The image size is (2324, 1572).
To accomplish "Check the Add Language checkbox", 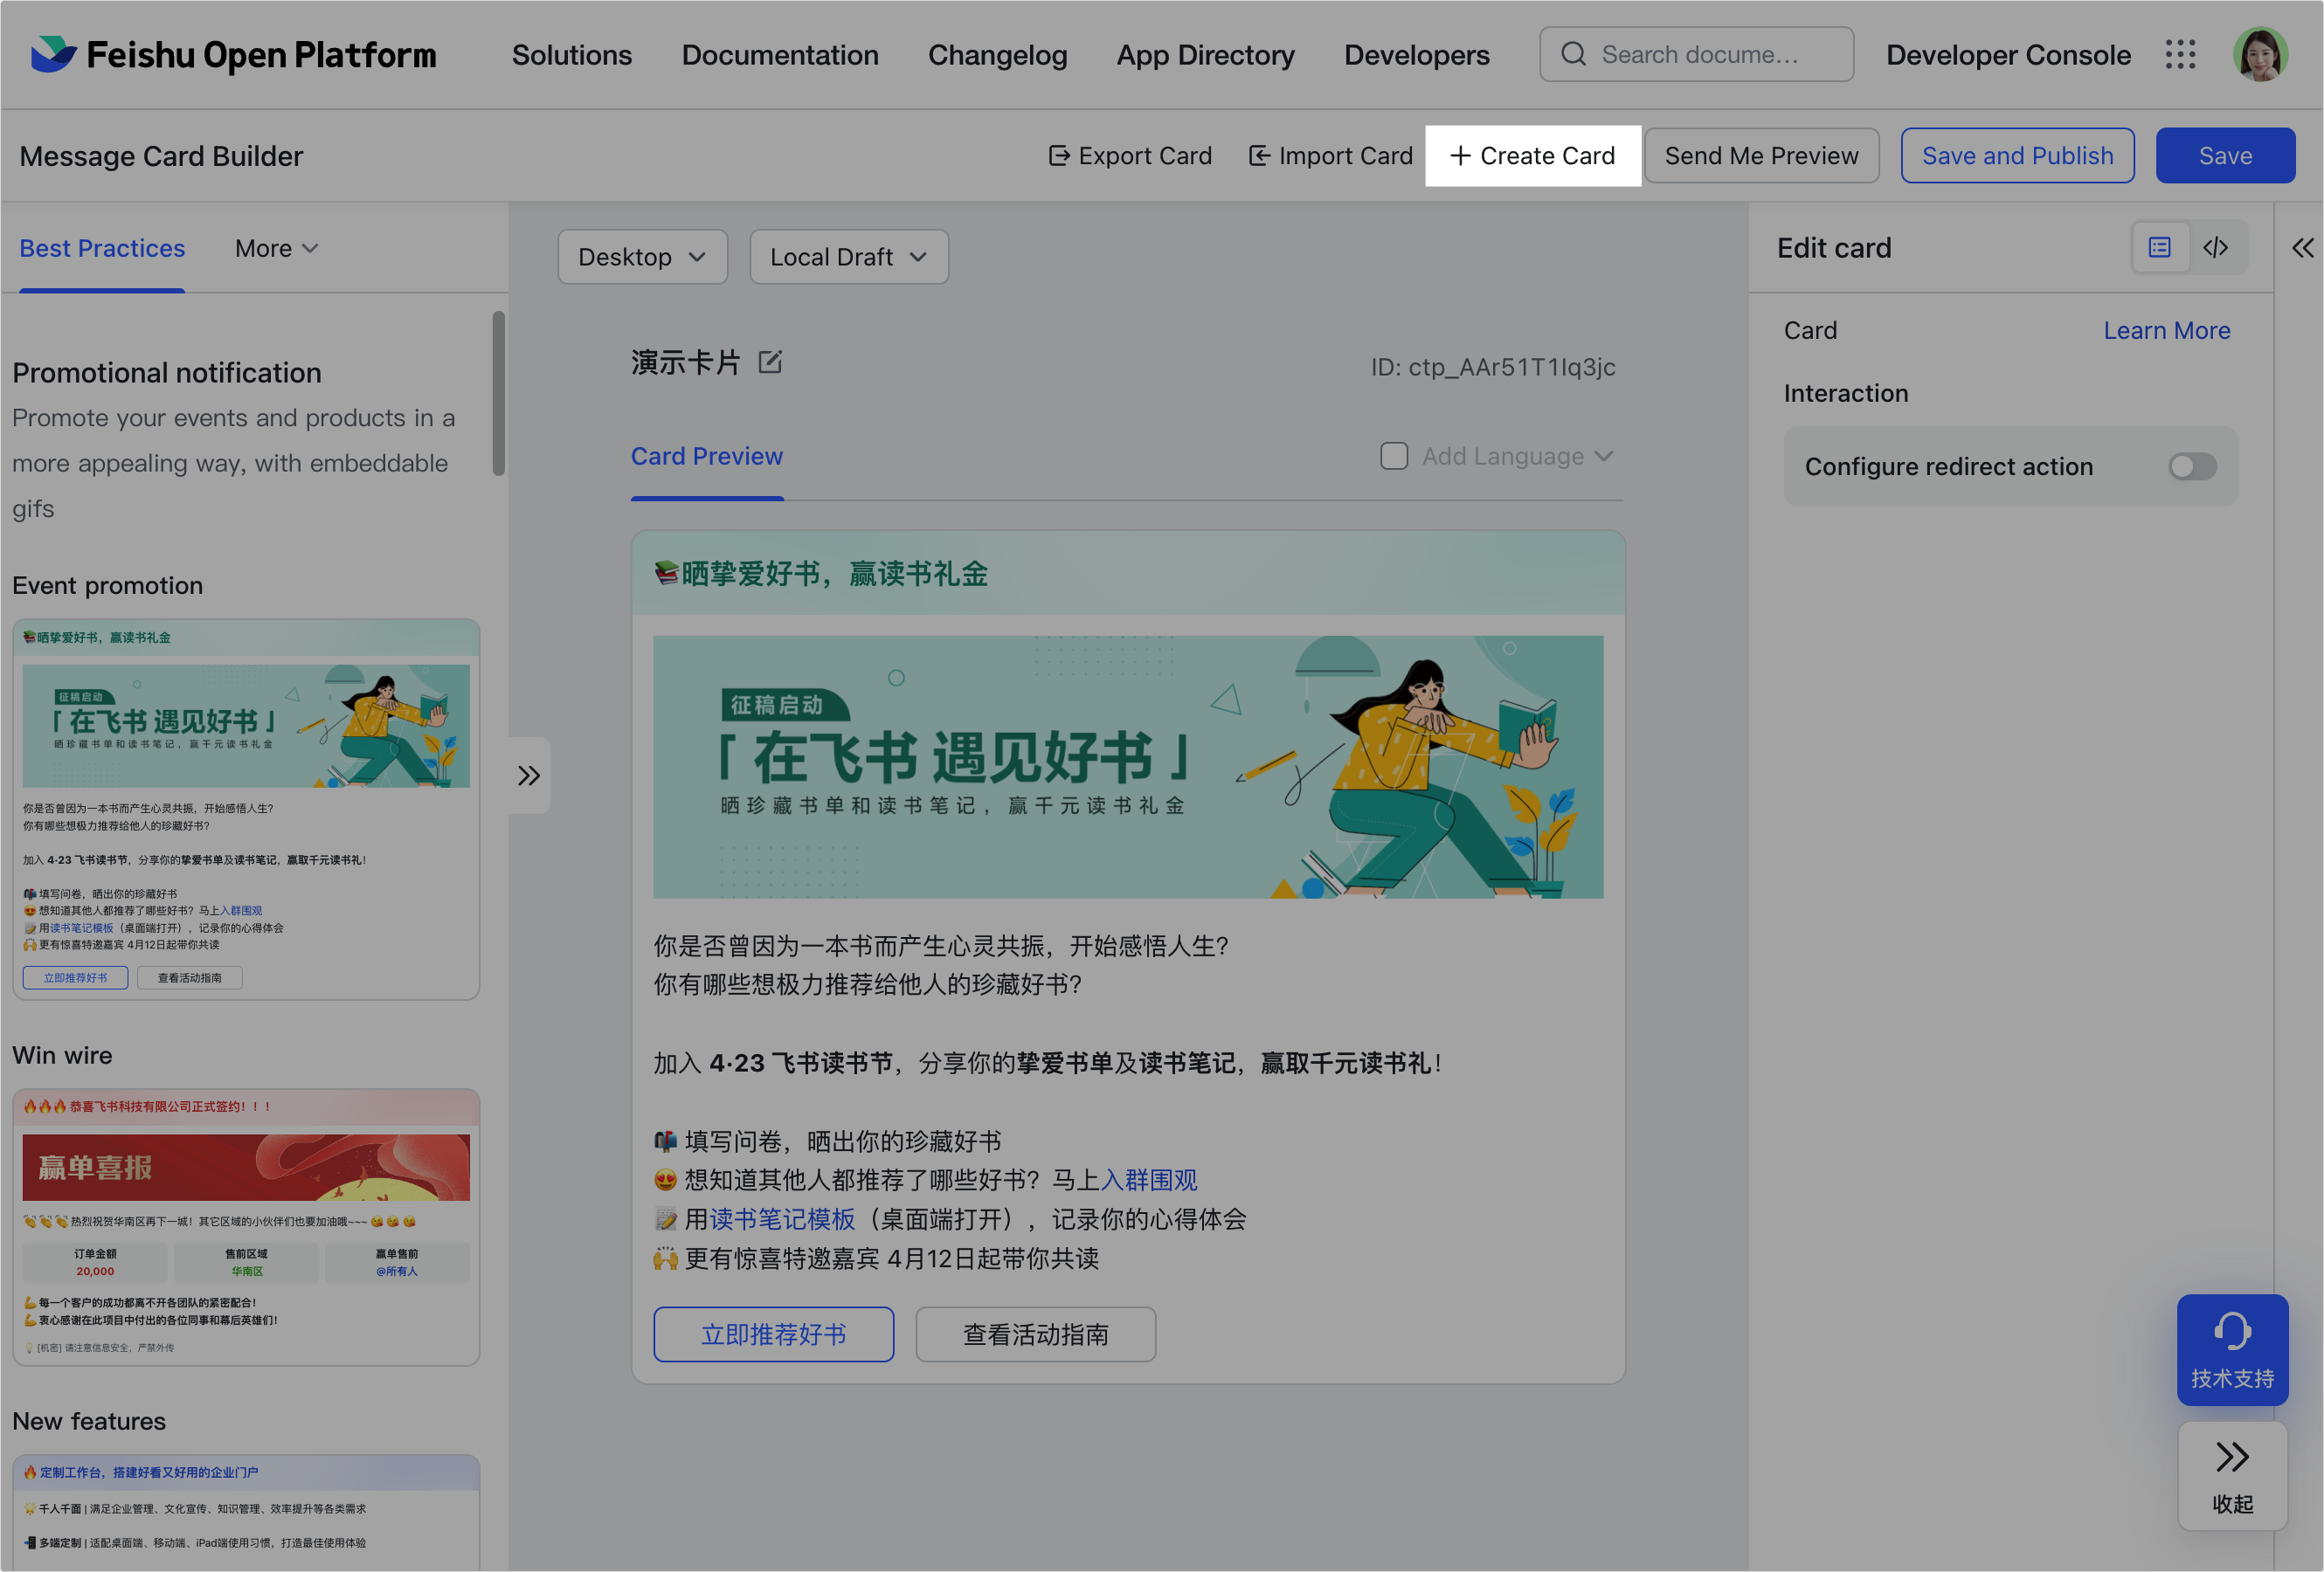I will coord(1393,457).
